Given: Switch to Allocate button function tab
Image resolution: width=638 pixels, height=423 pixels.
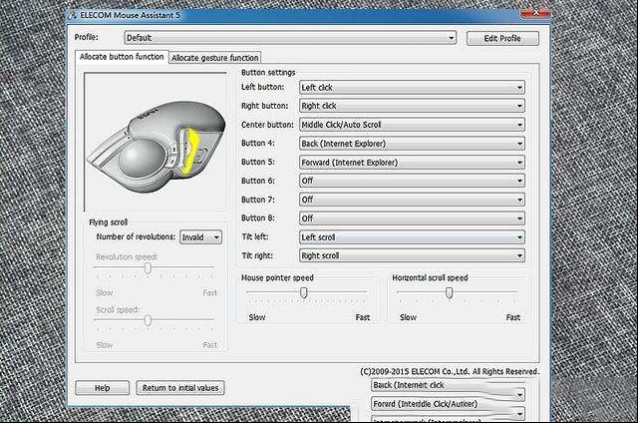Looking at the screenshot, I should click(122, 57).
